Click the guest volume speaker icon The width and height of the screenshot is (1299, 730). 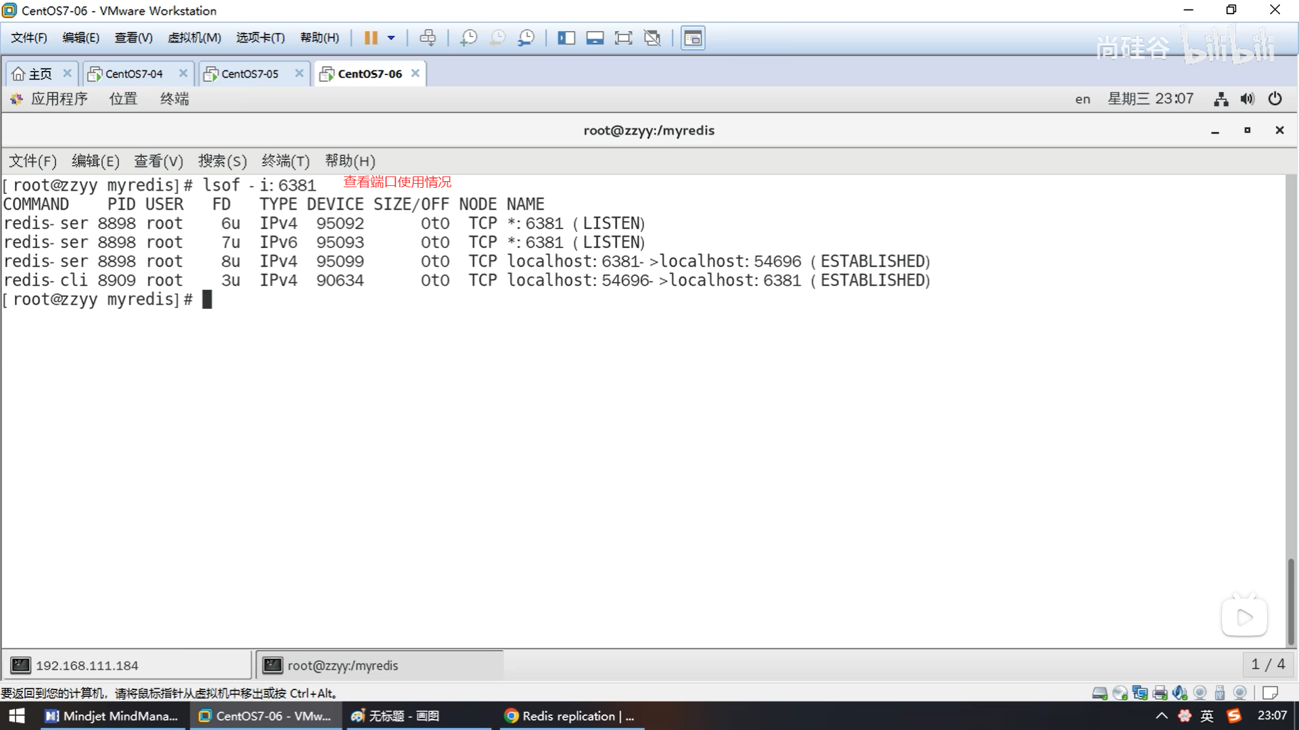click(1247, 99)
